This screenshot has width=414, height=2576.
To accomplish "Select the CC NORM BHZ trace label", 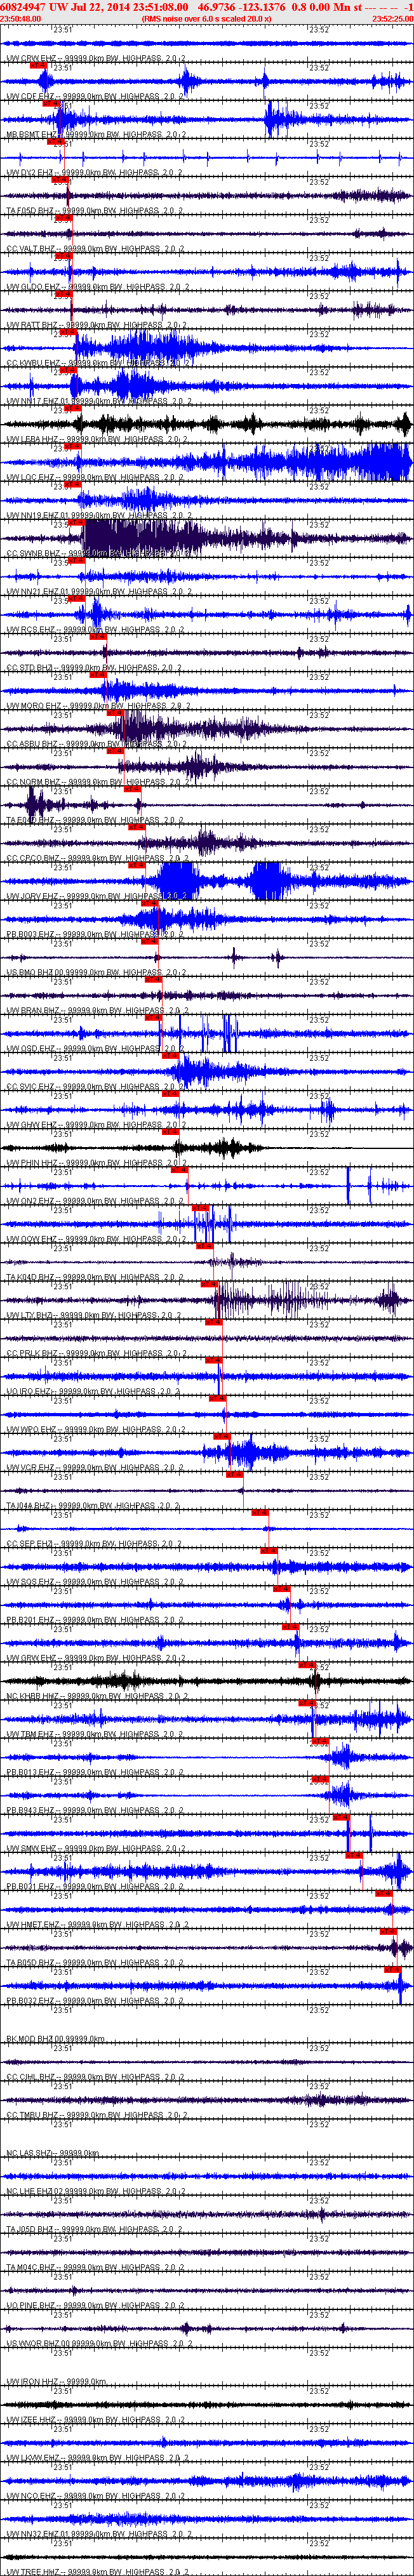I will (x=95, y=782).
